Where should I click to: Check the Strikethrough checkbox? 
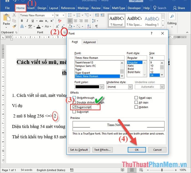[x=74, y=98]
